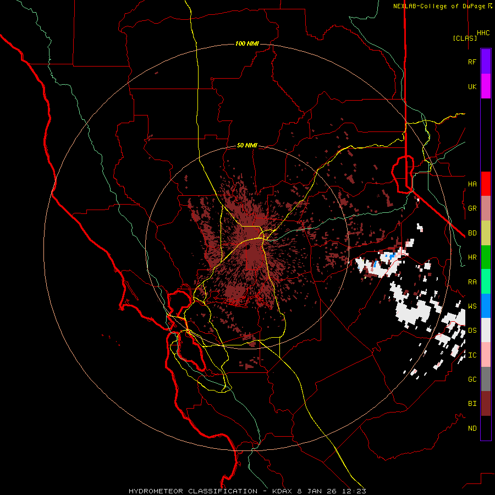495x495 pixels.
Task: Click the blue wet snow echo pixels
Action: pyautogui.click(x=392, y=256)
